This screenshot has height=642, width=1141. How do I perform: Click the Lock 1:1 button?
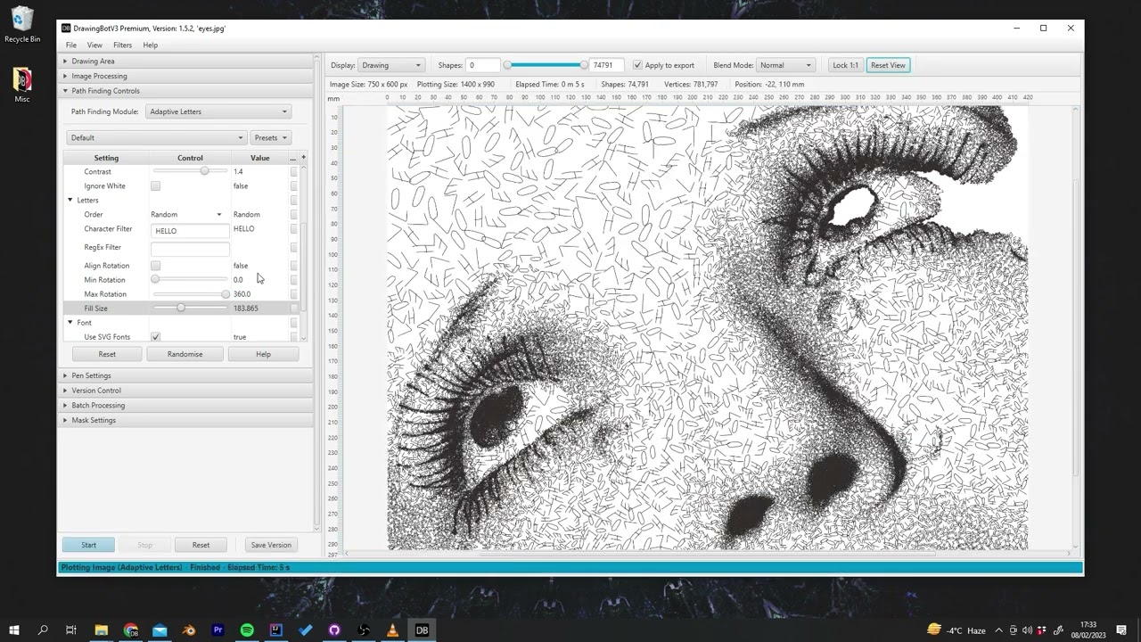tap(845, 65)
